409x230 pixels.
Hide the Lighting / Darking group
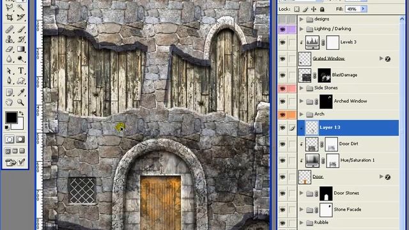click(282, 29)
